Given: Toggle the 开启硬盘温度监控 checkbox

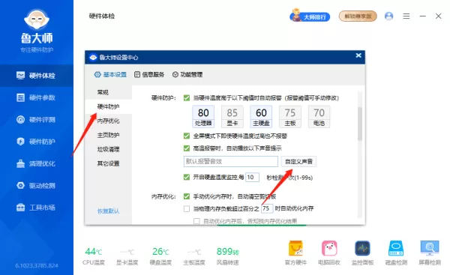Looking at the screenshot, I should coord(187,178).
